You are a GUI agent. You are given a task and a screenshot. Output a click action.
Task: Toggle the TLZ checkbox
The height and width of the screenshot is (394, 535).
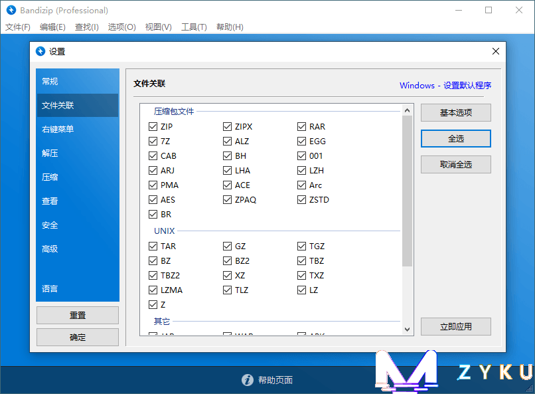227,290
